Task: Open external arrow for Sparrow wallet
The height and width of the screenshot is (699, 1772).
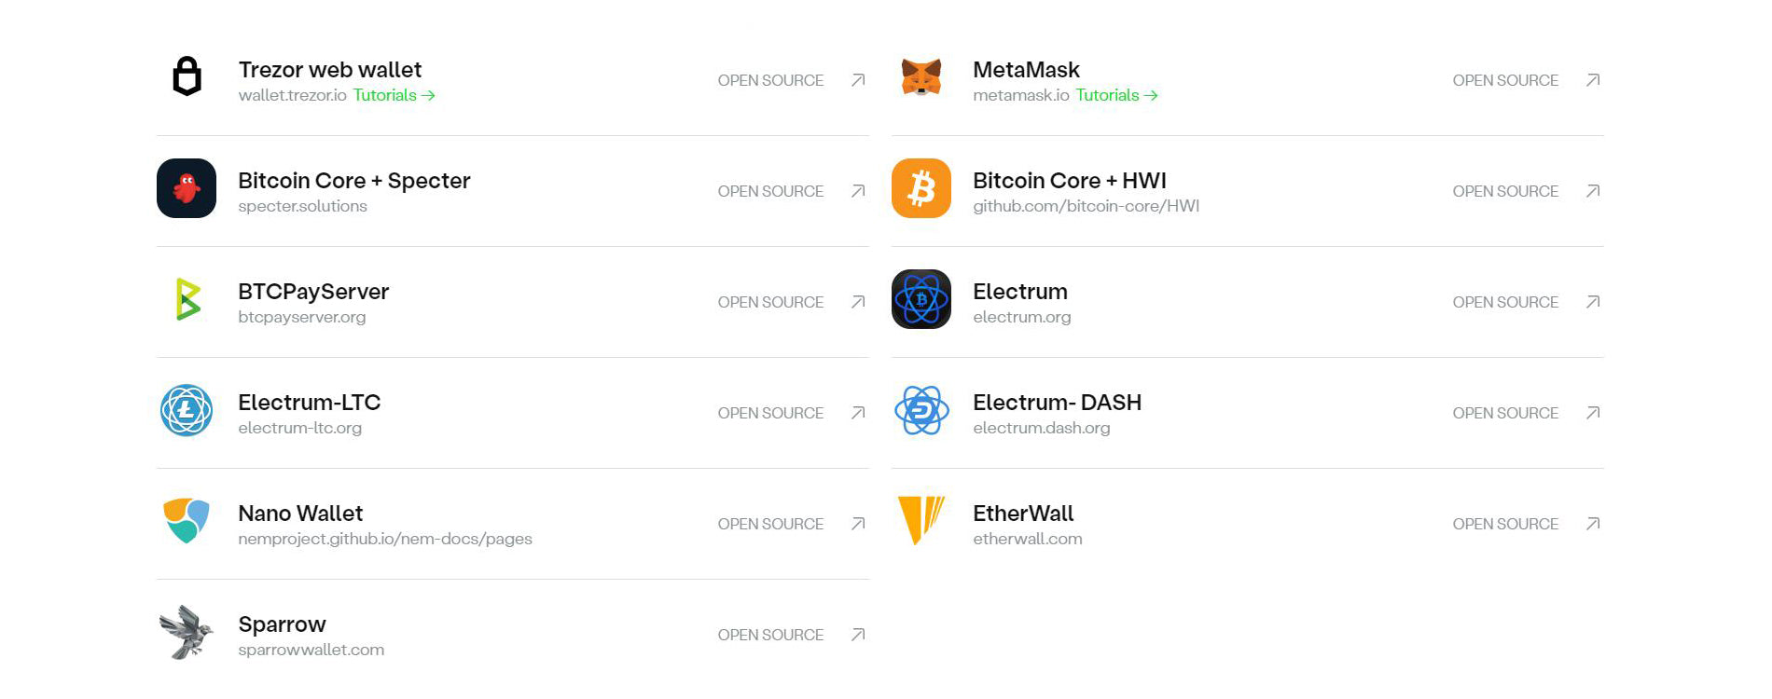Action: pyautogui.click(x=858, y=635)
